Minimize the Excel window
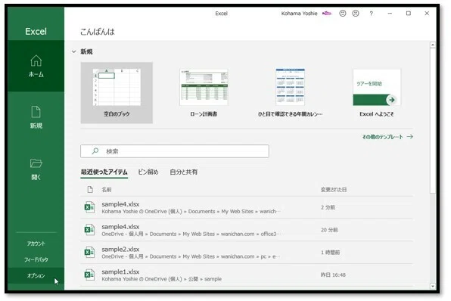The image size is (451, 301). coord(390,13)
